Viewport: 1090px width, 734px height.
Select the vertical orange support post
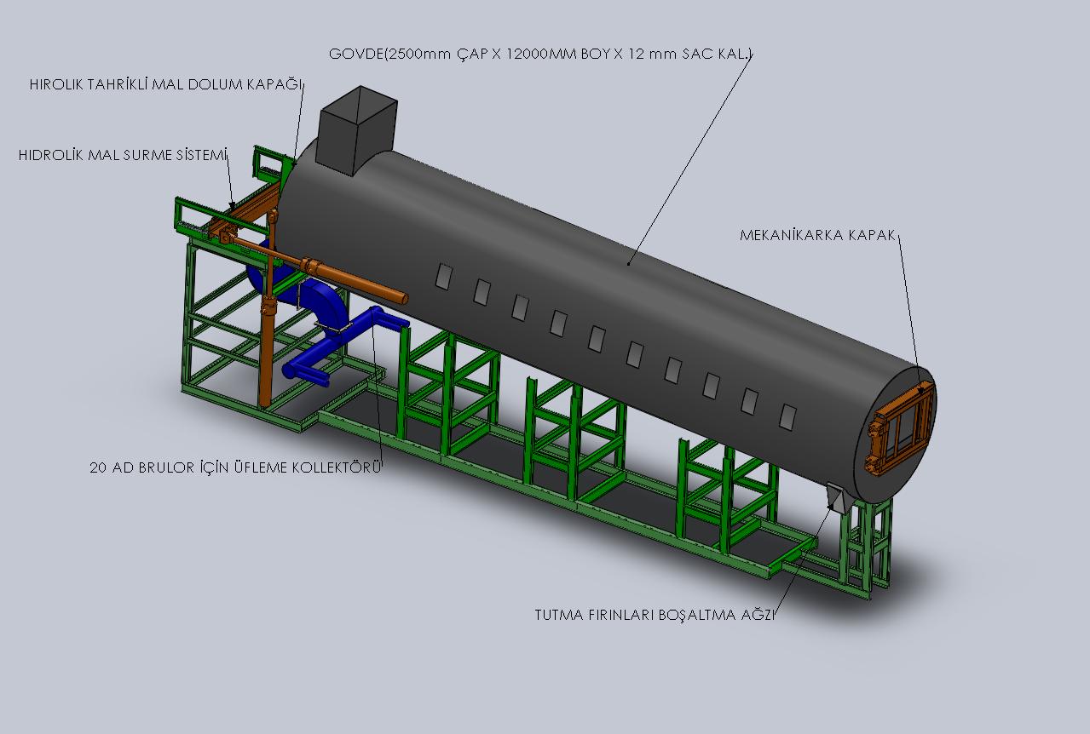266,358
